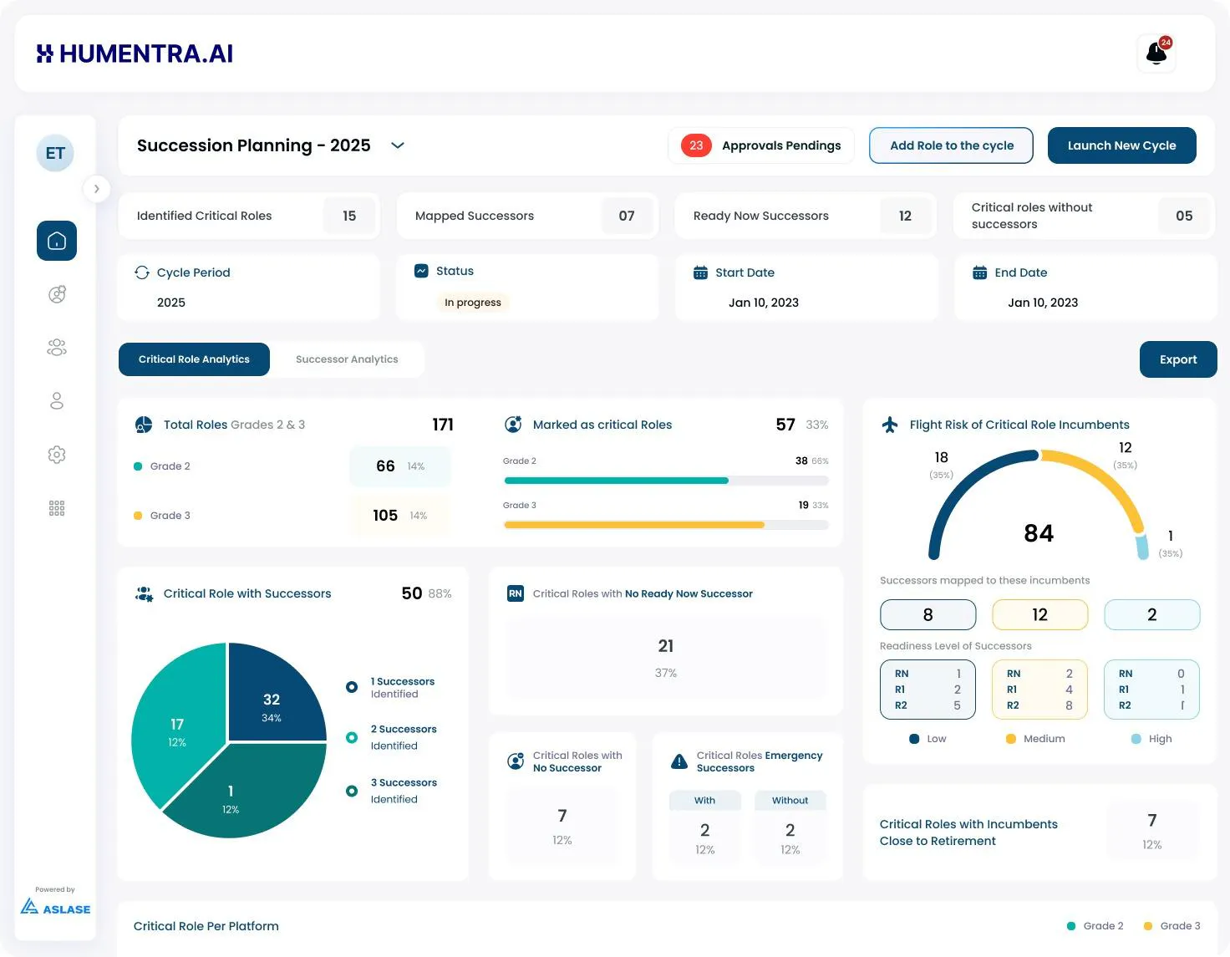Click the high-risk successors box 2
The width and height of the screenshot is (1230, 957).
tap(1151, 615)
